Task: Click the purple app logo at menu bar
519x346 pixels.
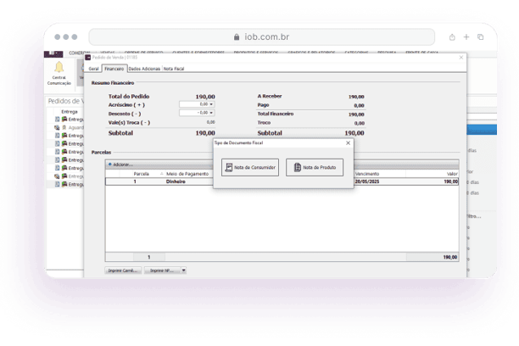Action: (53, 53)
